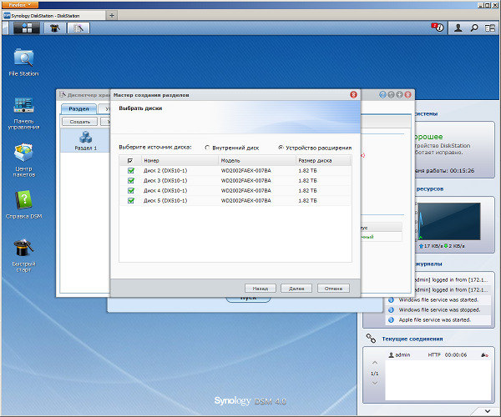The image size is (501, 417).
Task: Open Панель управления desktop icon
Action: pyautogui.click(x=23, y=107)
